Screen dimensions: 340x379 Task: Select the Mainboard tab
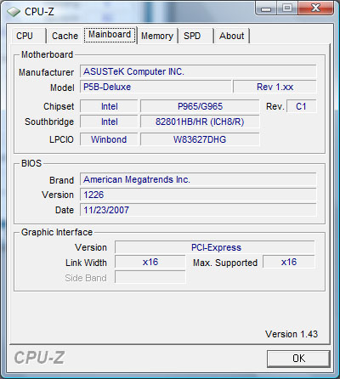click(x=110, y=35)
